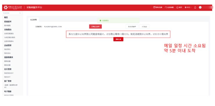
Task: Click the red 重新发送 resend button
Action: tap(118, 39)
